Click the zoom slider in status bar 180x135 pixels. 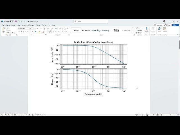tap(170, 115)
